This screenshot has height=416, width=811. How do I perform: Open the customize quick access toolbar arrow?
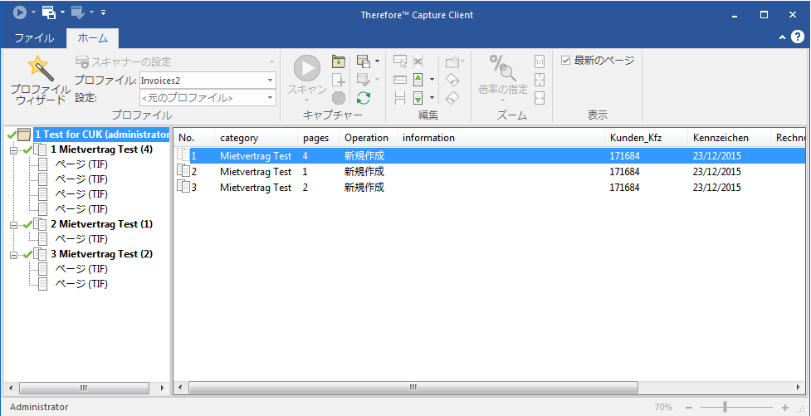tap(104, 12)
